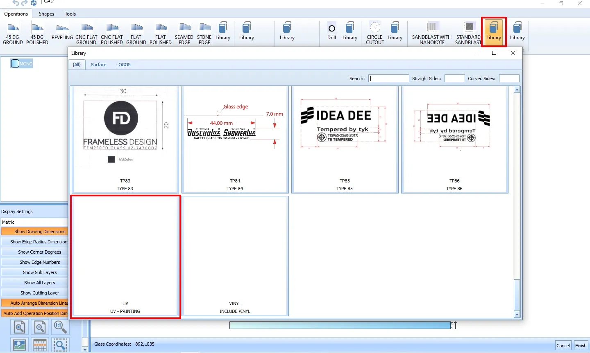The width and height of the screenshot is (590, 353).
Task: Choose the CNC FLAT POLISHED operation
Action: pos(112,34)
